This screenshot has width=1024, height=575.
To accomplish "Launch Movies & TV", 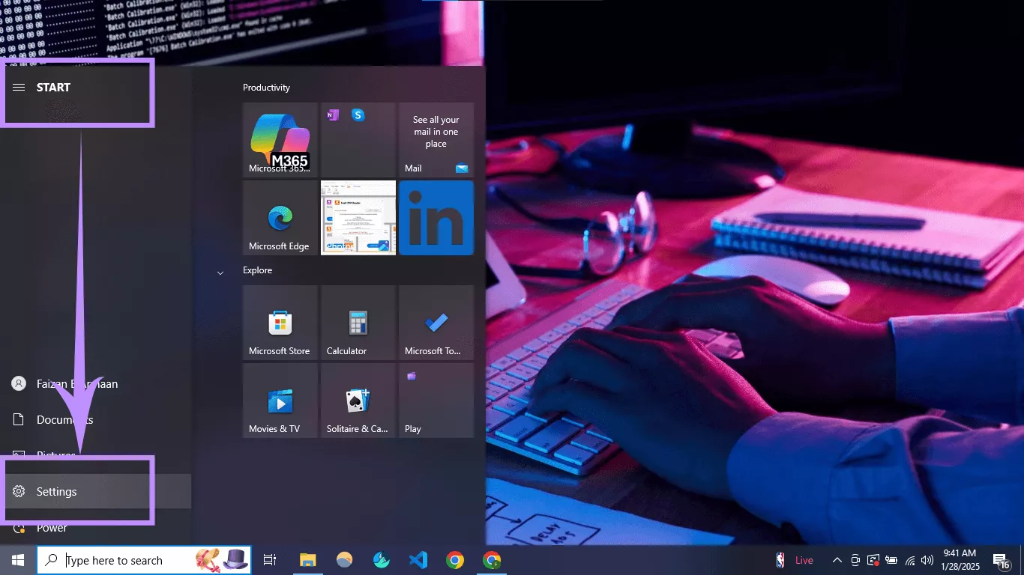I will (280, 399).
